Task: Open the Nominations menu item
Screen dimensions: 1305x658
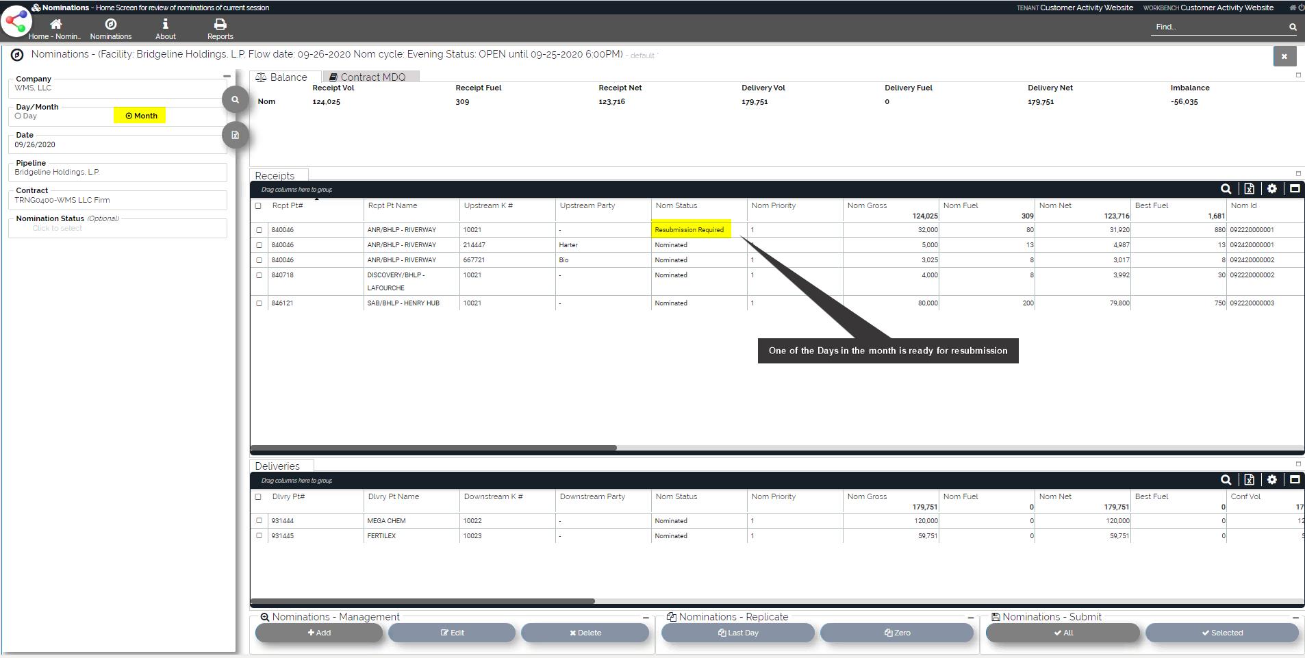Action: (110, 29)
